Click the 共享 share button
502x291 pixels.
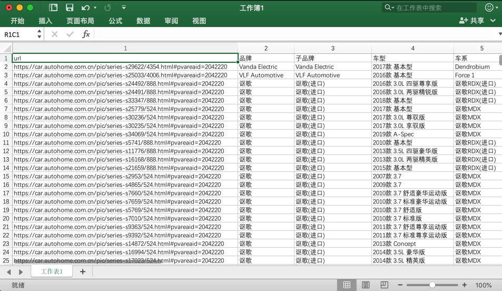point(471,21)
